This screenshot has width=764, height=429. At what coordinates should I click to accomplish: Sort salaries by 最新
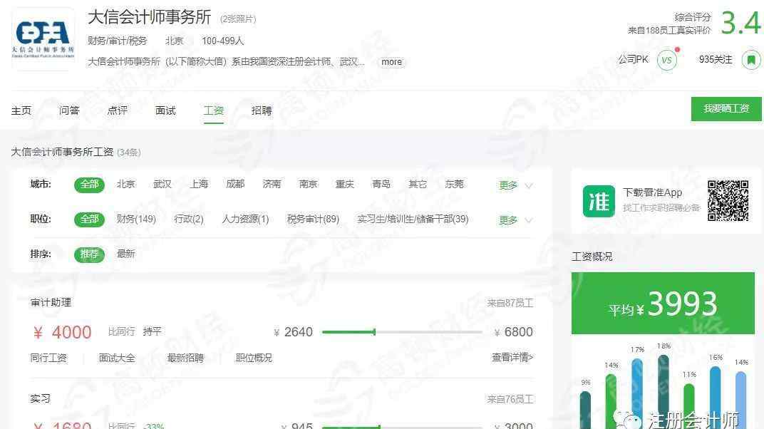(125, 254)
